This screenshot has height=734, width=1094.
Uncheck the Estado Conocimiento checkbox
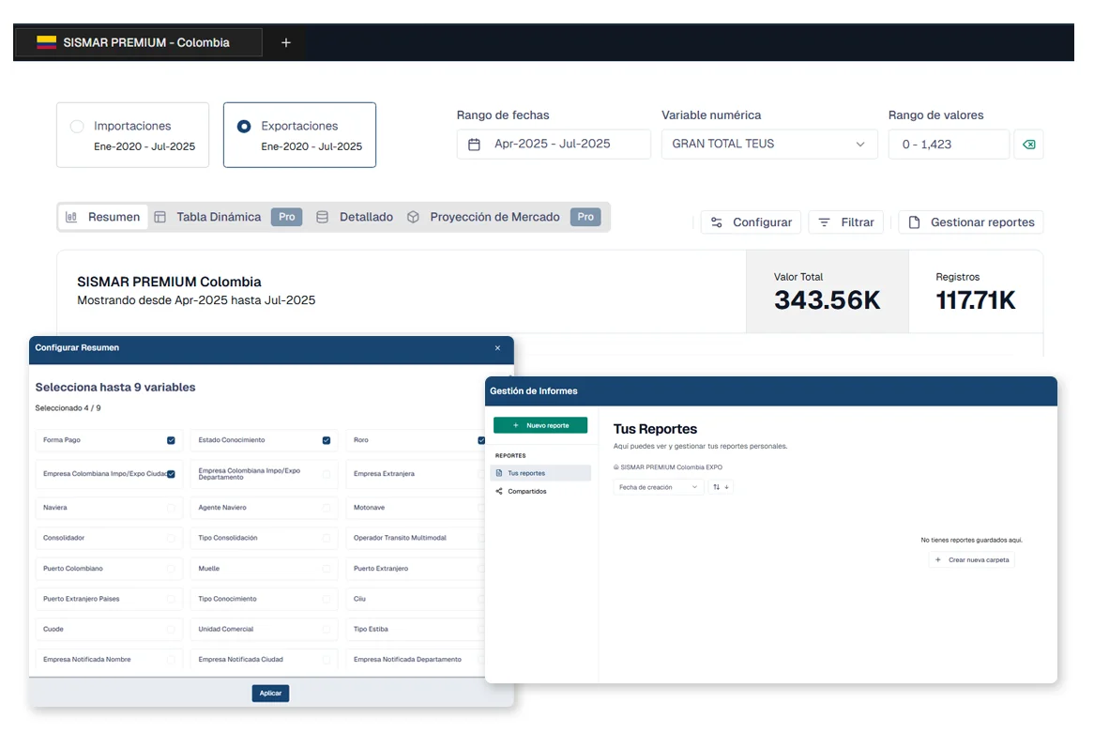point(326,440)
